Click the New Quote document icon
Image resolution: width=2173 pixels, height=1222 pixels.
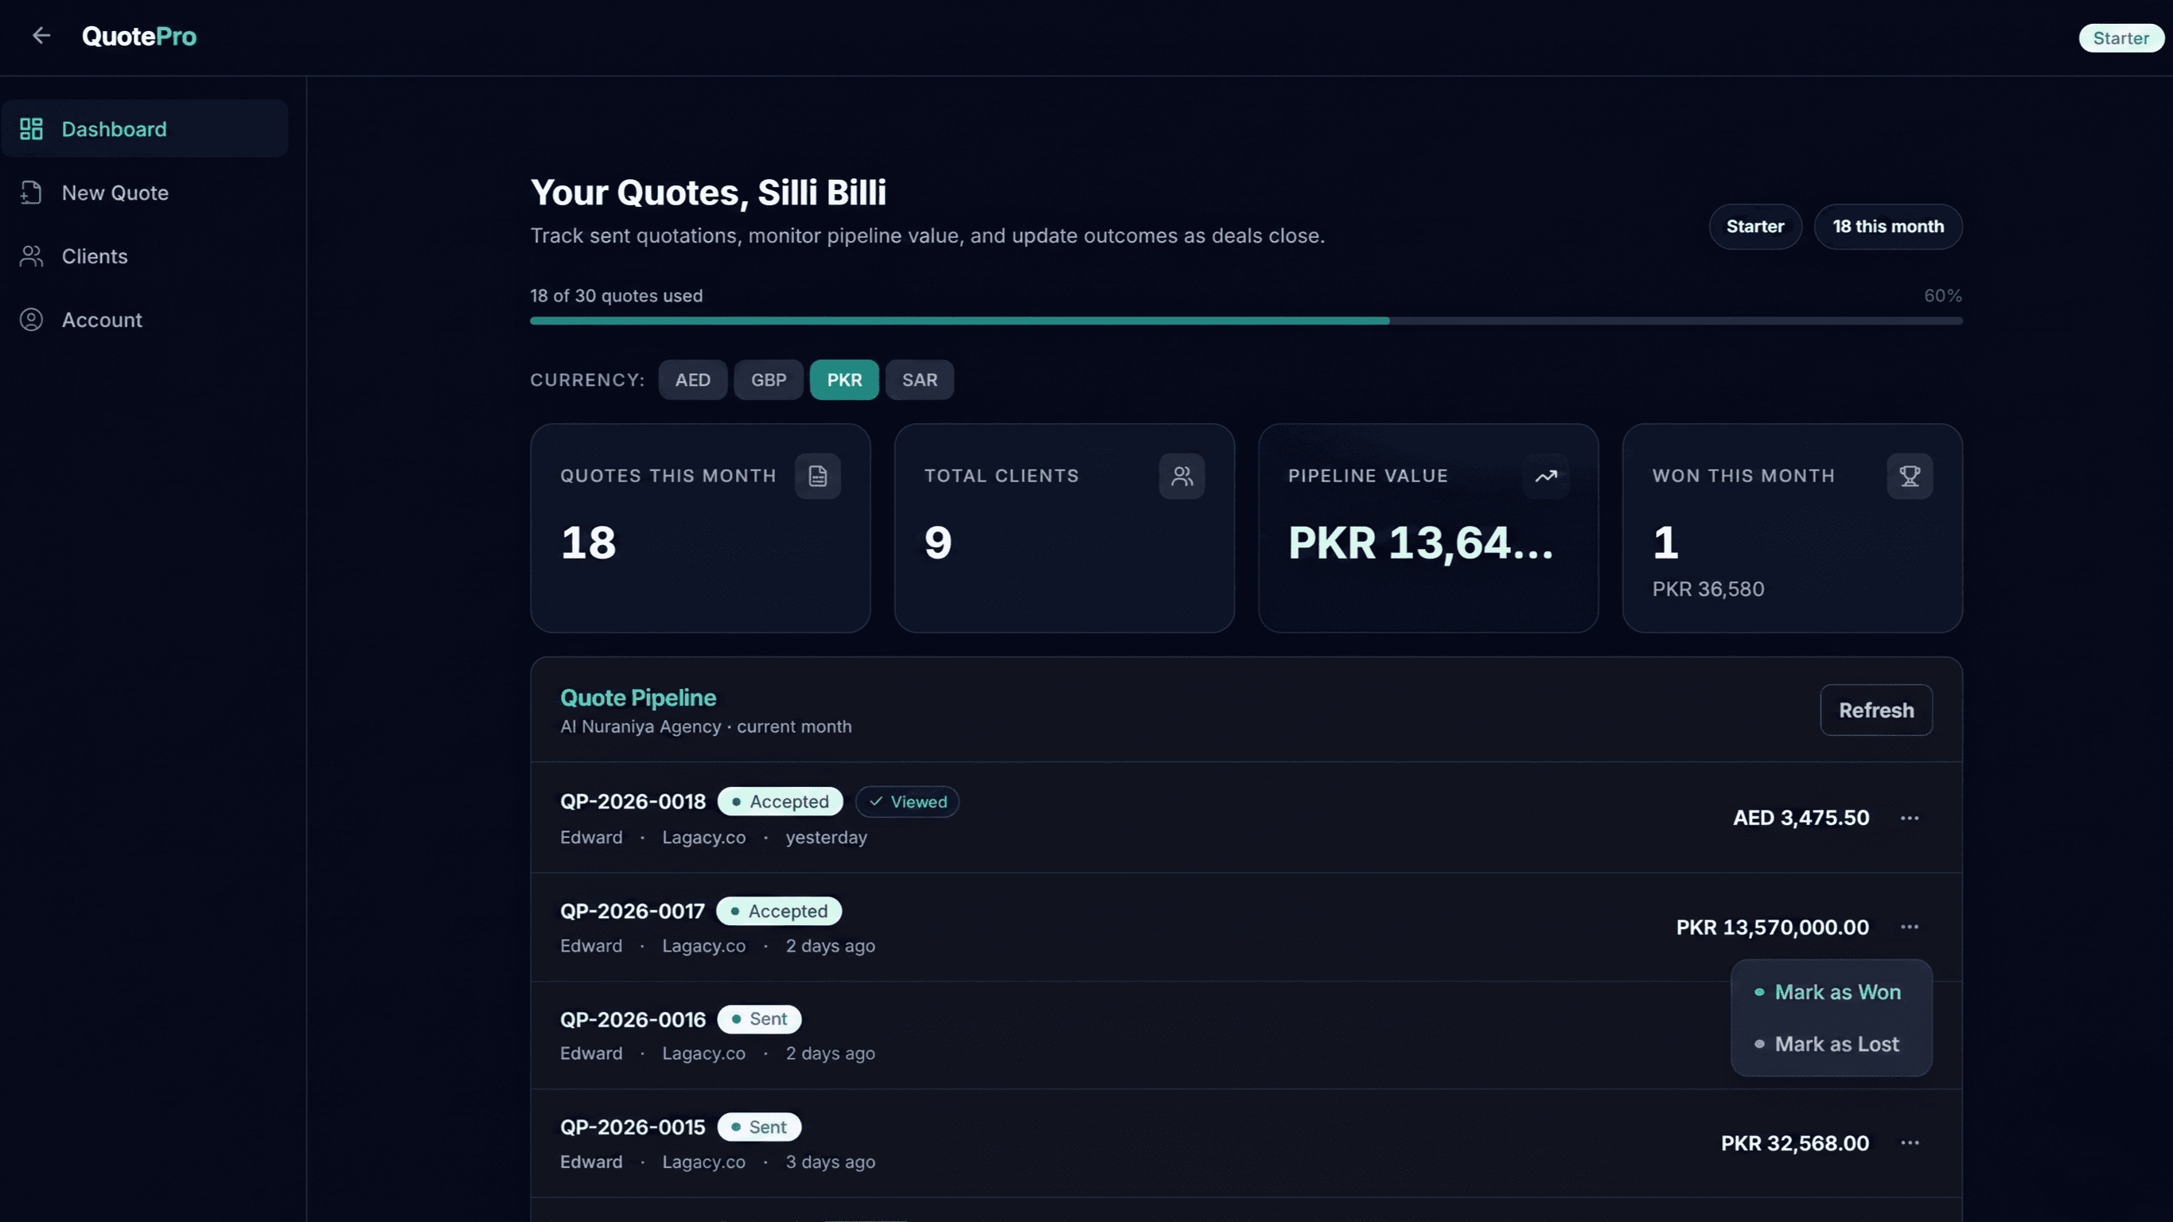click(31, 193)
